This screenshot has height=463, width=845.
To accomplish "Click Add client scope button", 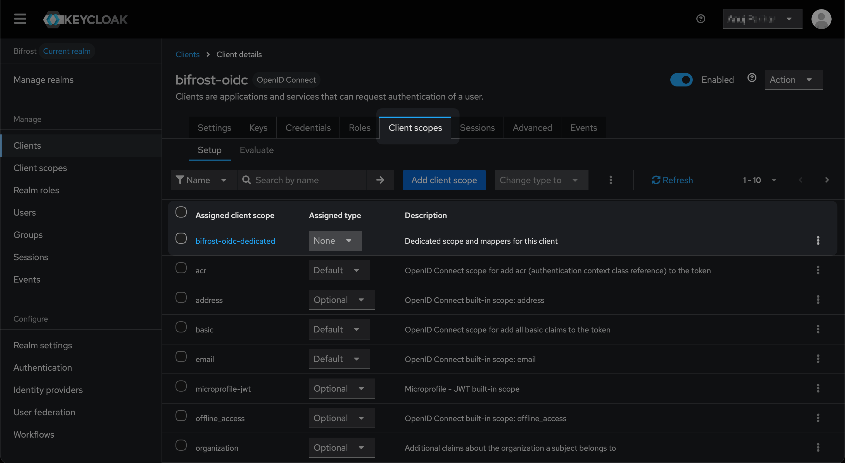I will point(444,180).
